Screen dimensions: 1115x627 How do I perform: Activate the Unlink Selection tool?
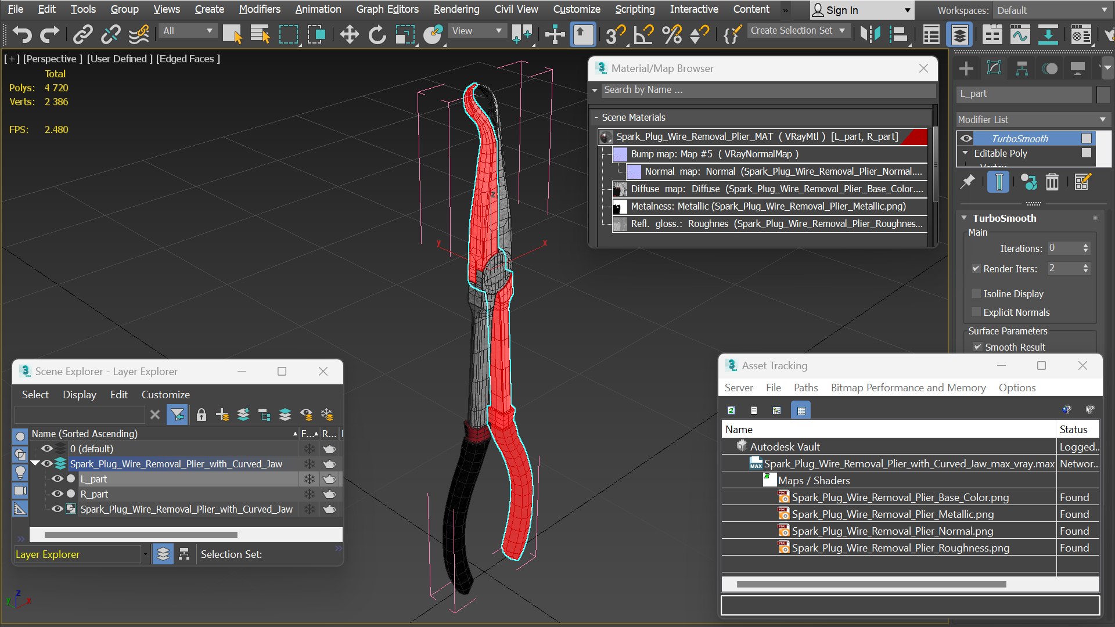click(110, 35)
